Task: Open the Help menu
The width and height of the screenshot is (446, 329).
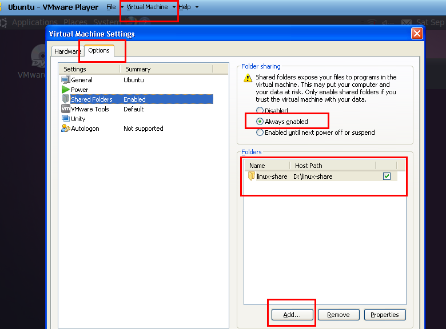Action: 185,7
